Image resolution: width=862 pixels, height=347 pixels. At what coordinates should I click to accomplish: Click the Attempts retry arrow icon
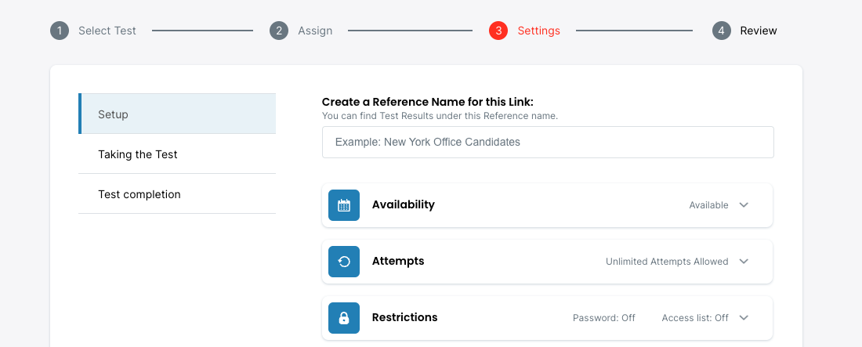pyautogui.click(x=344, y=262)
